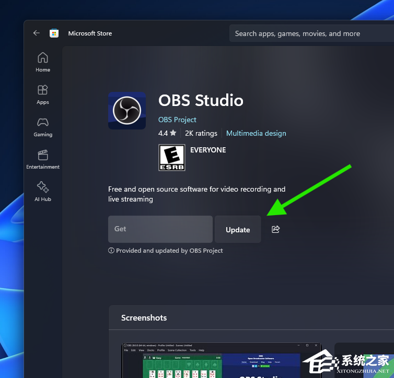
Task: Click the greyed Get button
Action: pos(160,229)
